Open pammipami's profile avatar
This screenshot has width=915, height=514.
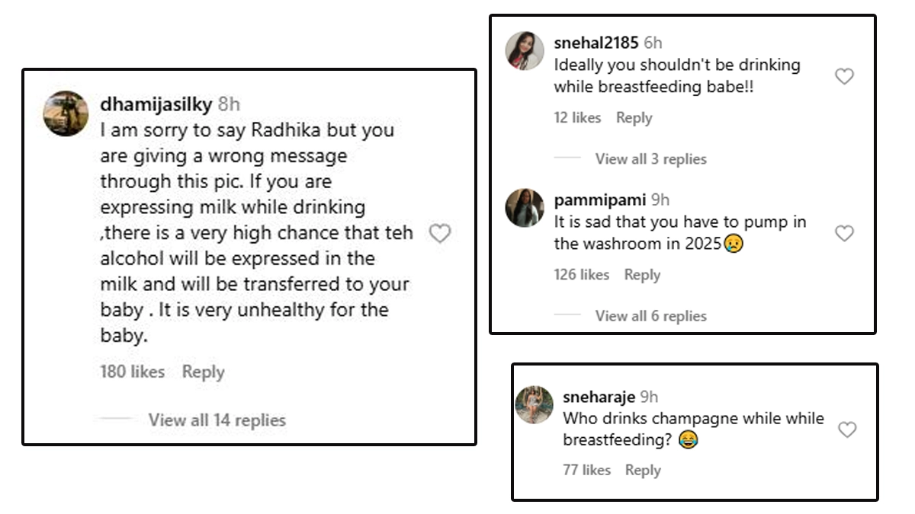525,208
